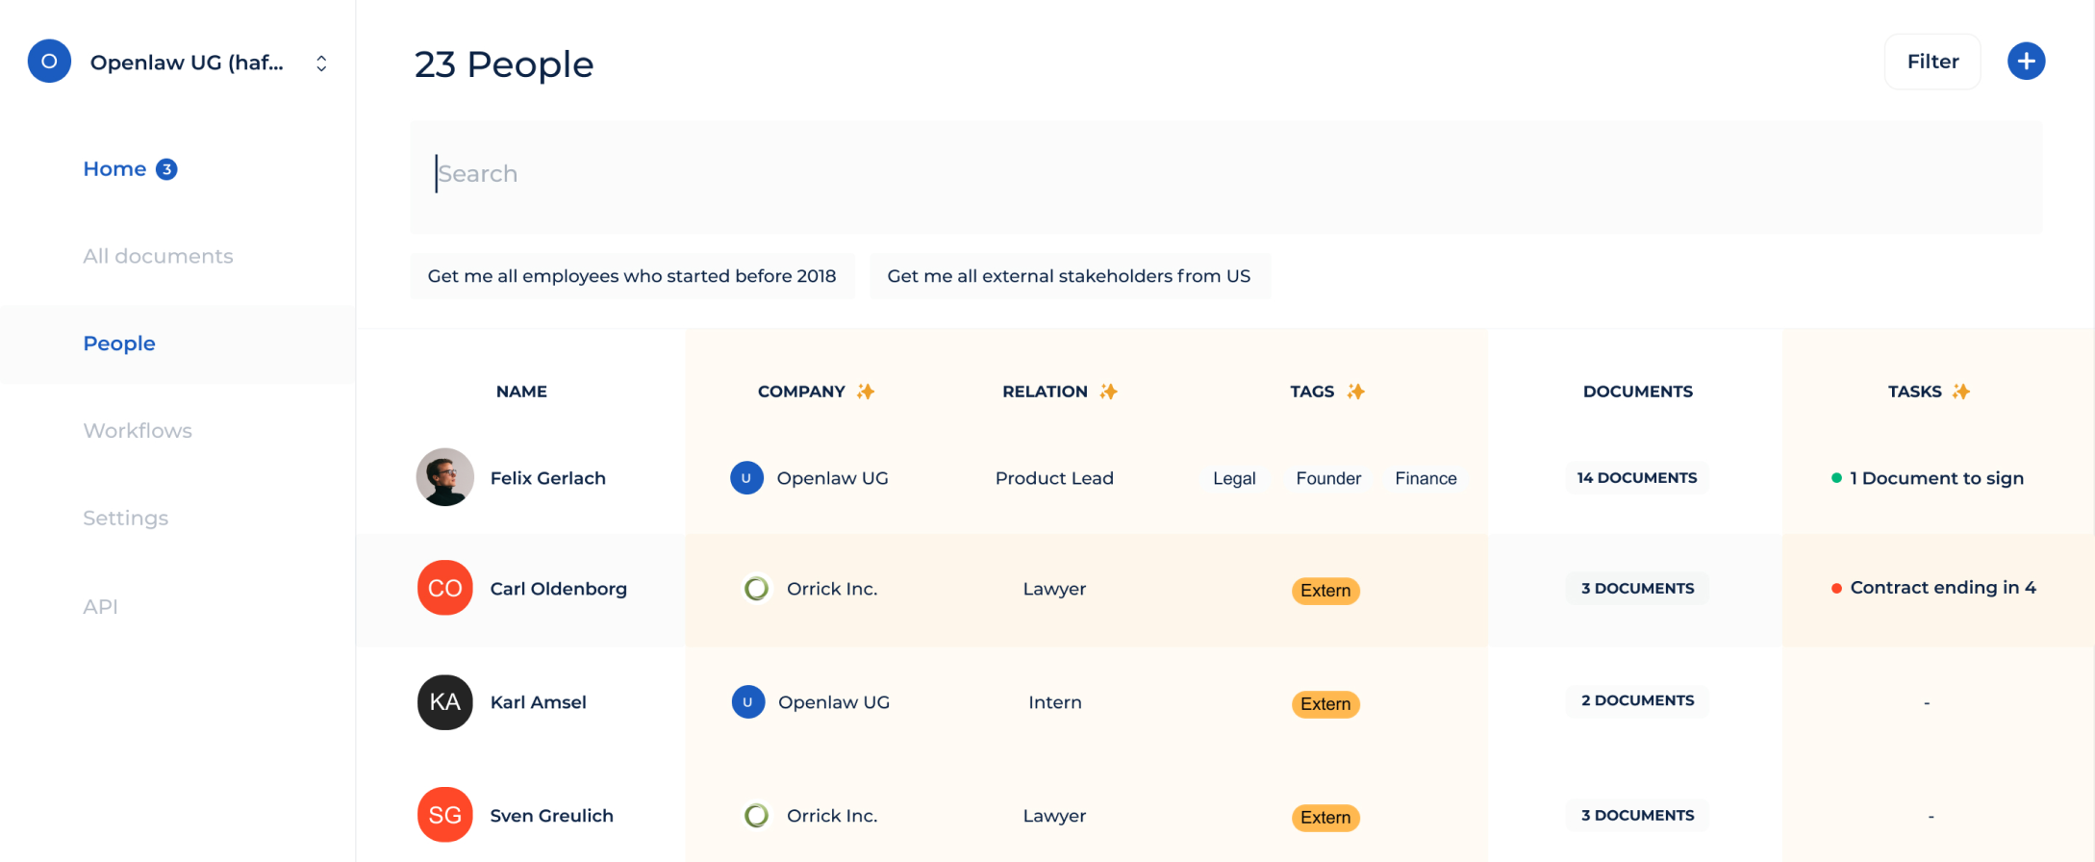This screenshot has width=2095, height=862.
Task: Click the Orrick Inc. logo in Carl's row
Action: [757, 589]
